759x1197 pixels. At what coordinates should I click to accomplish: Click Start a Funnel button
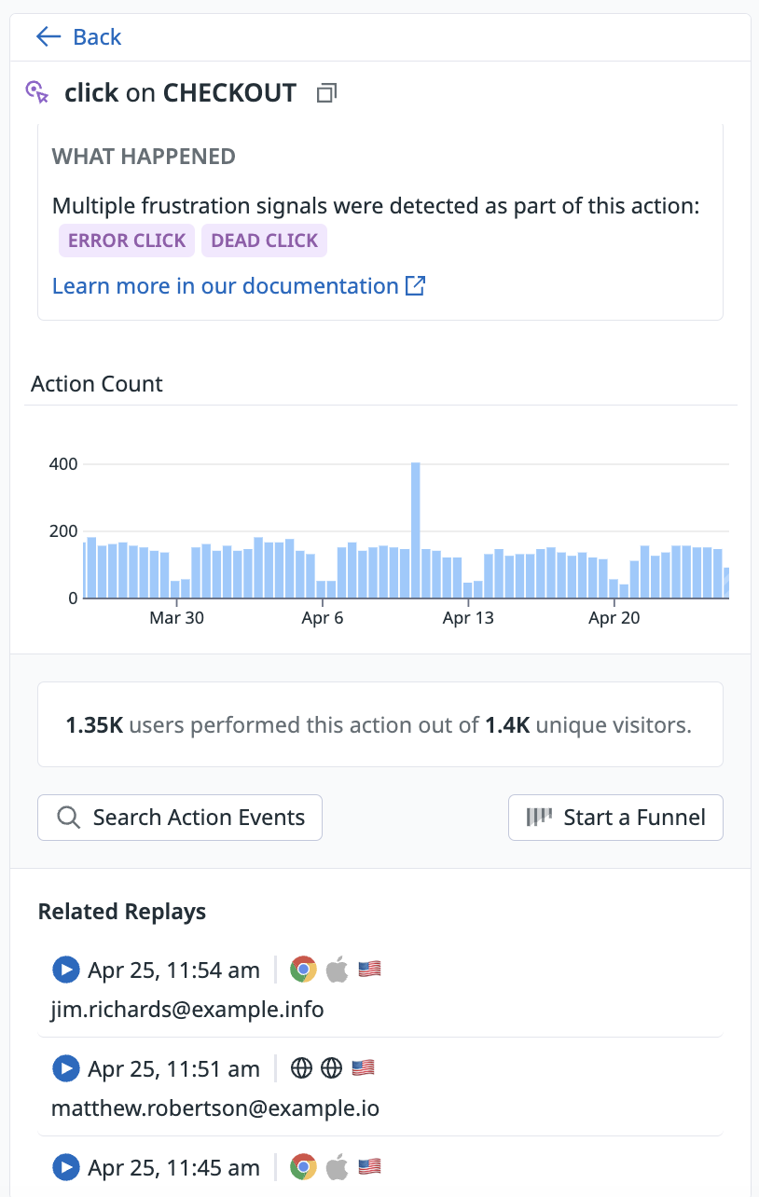pos(615,818)
